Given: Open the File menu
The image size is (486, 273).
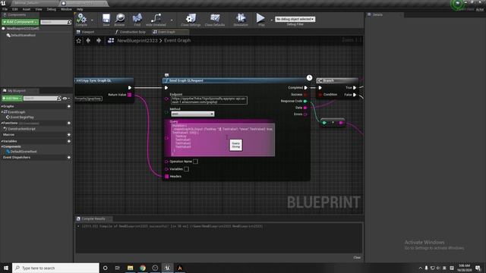Looking at the screenshot, I should [x=5, y=9].
